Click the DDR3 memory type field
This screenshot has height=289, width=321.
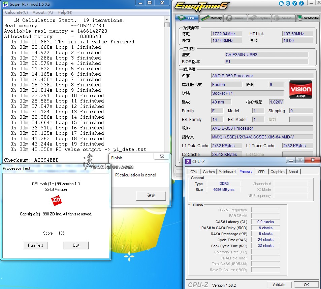[224, 183]
